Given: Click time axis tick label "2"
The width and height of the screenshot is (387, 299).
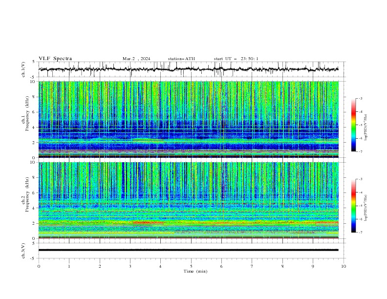Looking at the screenshot, I should point(100,266).
